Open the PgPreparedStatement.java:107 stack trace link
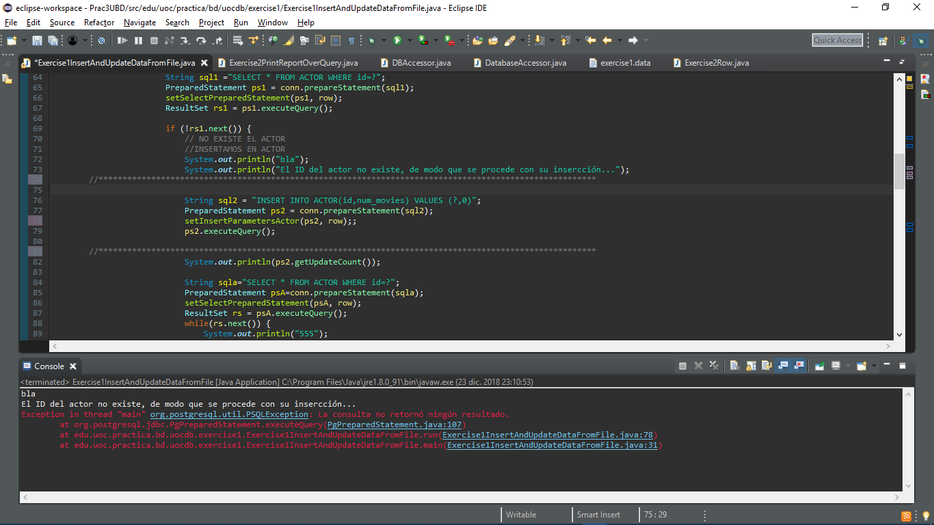The image size is (934, 525). tap(395, 425)
